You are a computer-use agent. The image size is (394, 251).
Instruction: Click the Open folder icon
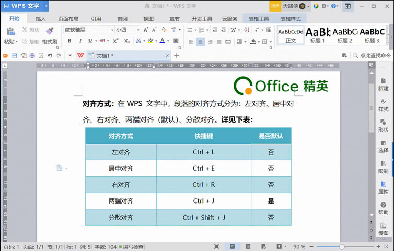6,55
